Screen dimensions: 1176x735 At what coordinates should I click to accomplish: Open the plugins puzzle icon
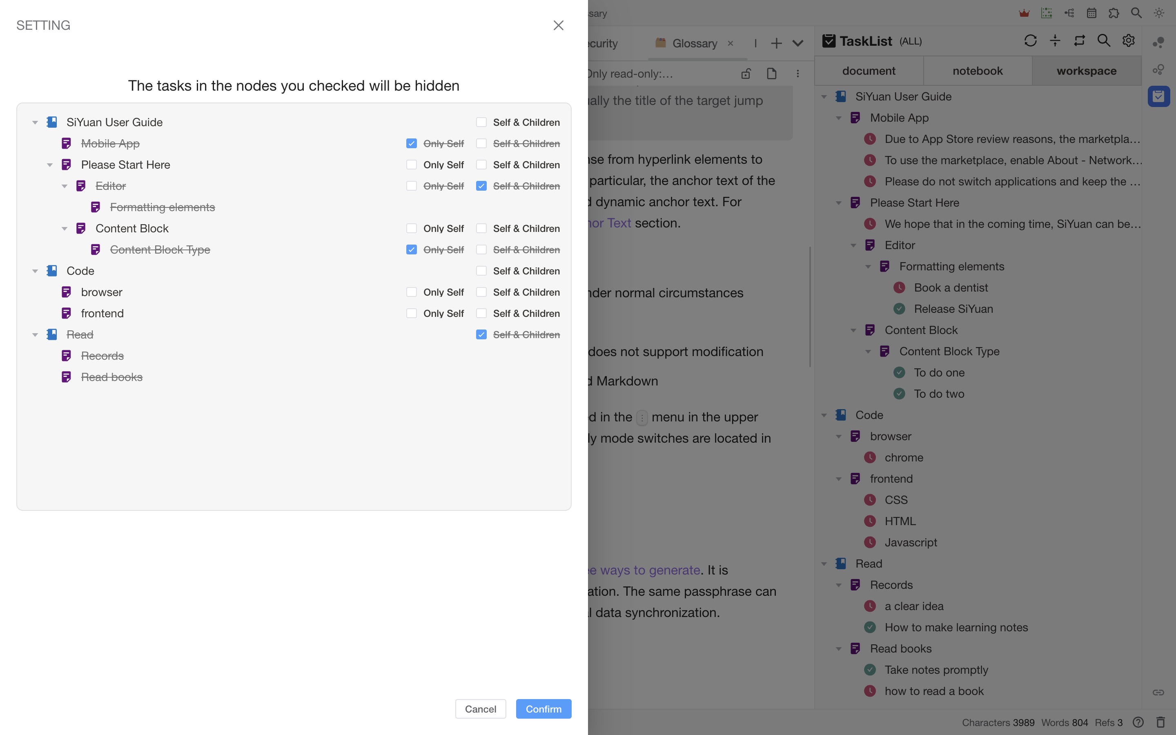click(1114, 13)
